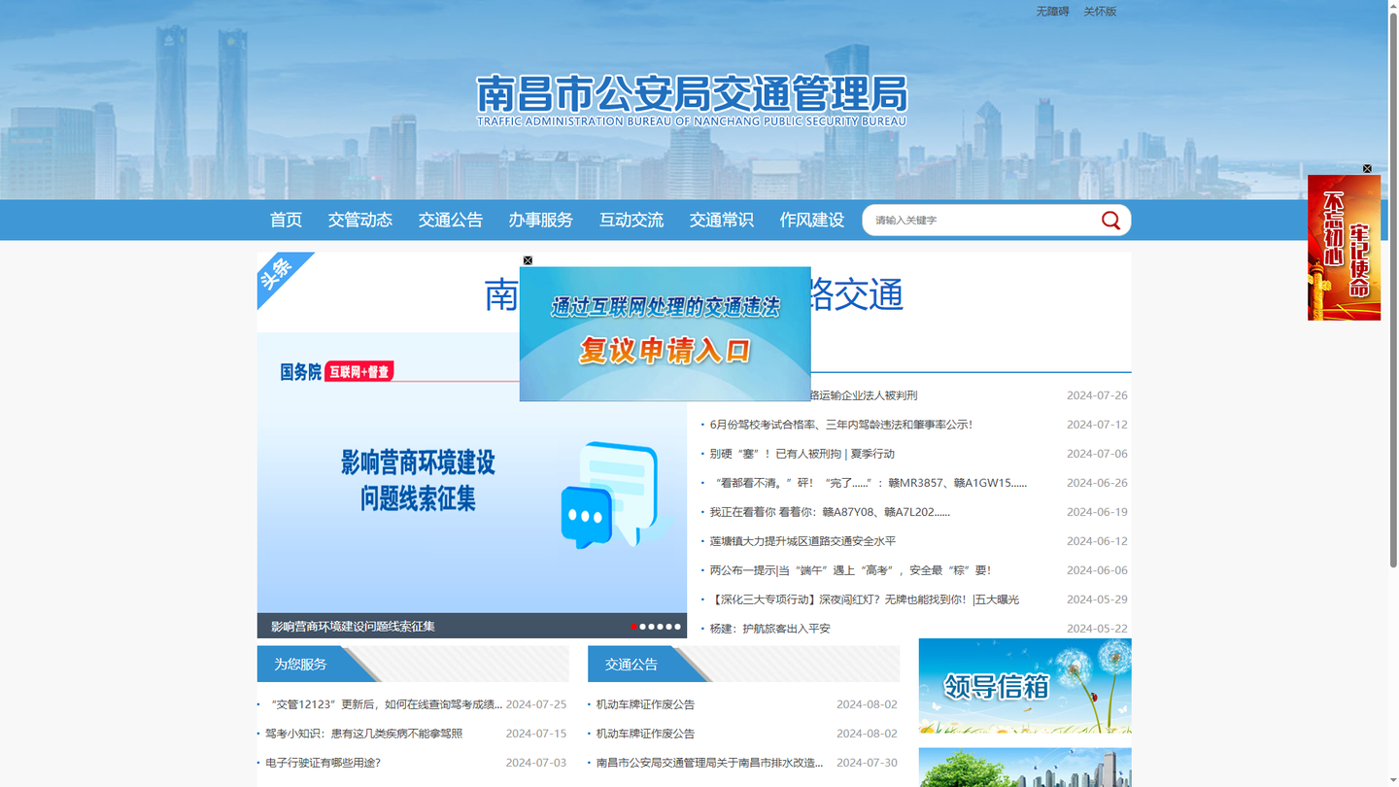This screenshot has height=787, width=1399.
Task: Open the 交通公告 navigation menu item
Action: (450, 221)
